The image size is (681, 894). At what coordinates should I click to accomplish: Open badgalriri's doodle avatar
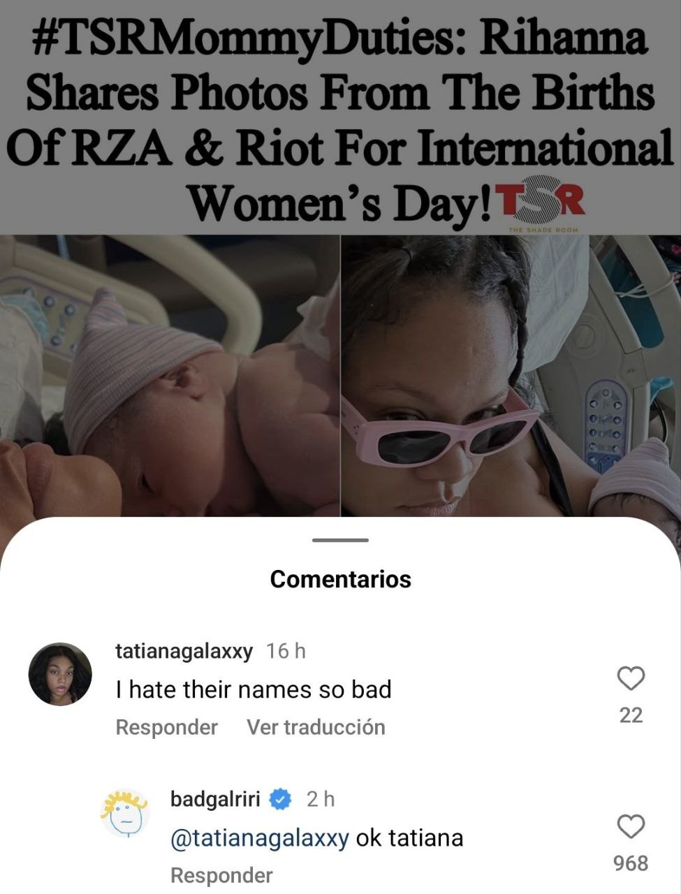pos(125,813)
